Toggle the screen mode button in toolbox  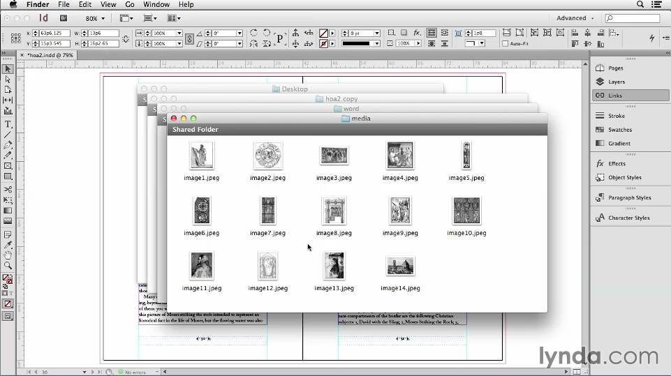pyautogui.click(x=8, y=316)
